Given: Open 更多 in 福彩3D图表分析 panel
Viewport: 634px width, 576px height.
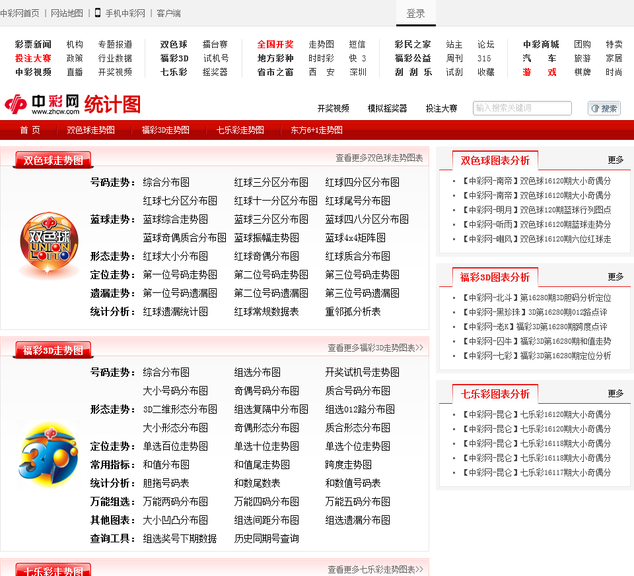Looking at the screenshot, I should pyautogui.click(x=616, y=276).
